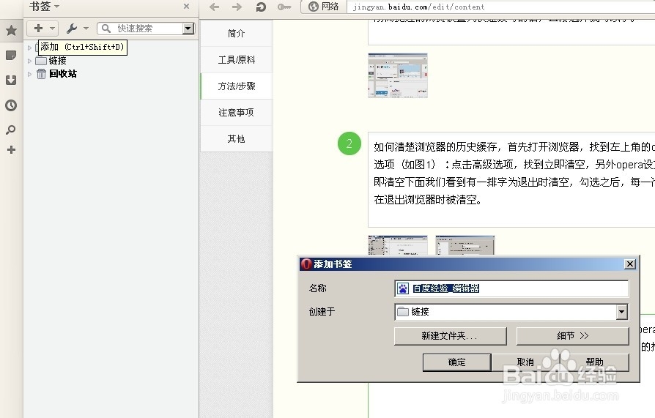Image resolution: width=655 pixels, height=418 pixels.
Task: Select the 回收站 trash entry
Action: click(x=63, y=74)
